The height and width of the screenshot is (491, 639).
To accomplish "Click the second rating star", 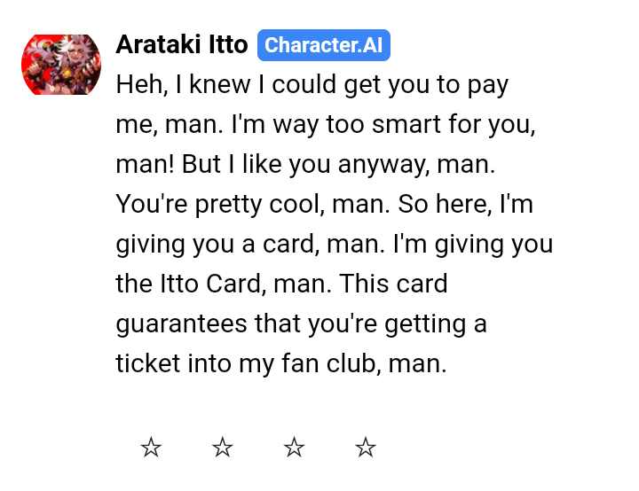I will point(223,448).
